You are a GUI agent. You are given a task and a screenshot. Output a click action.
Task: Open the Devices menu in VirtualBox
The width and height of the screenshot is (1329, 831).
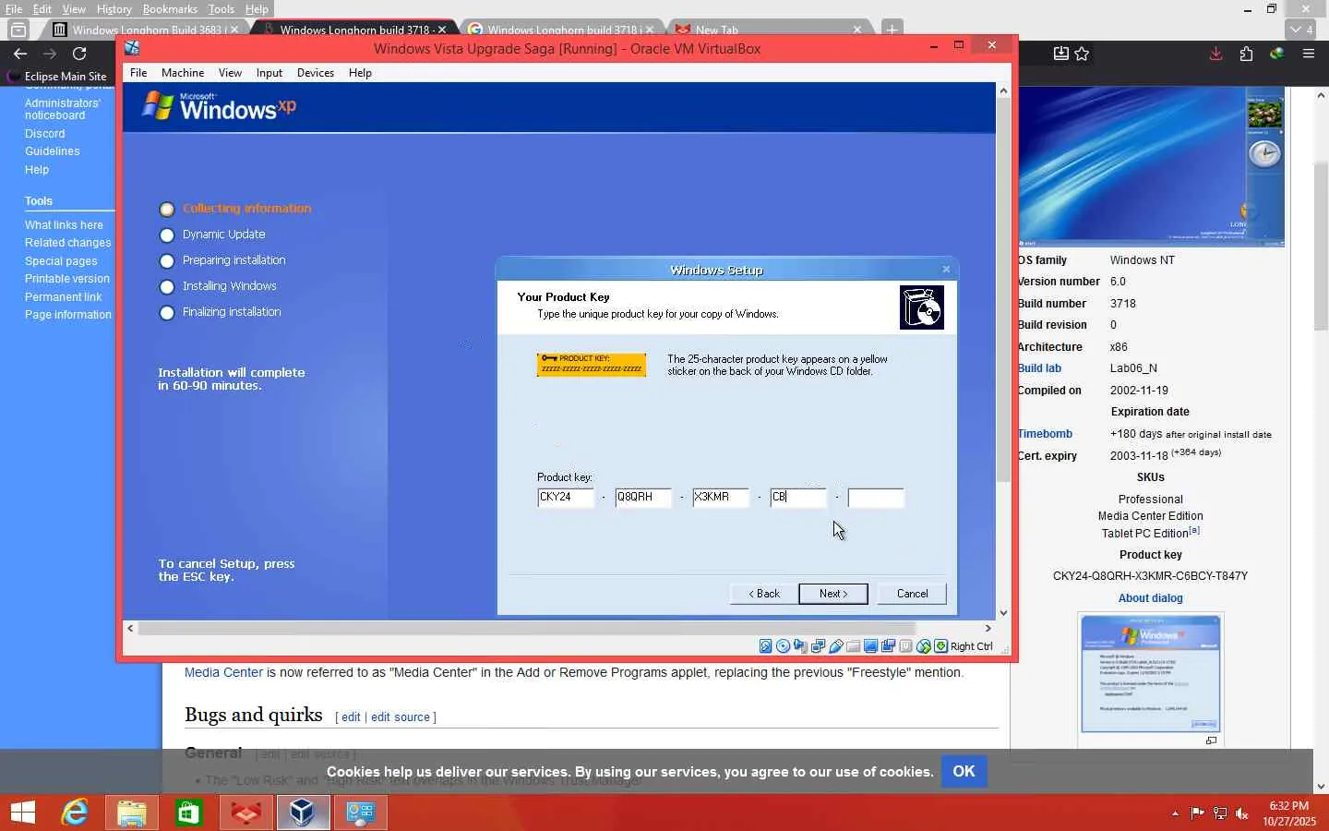click(x=316, y=73)
